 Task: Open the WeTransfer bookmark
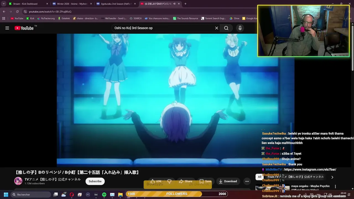point(114,19)
